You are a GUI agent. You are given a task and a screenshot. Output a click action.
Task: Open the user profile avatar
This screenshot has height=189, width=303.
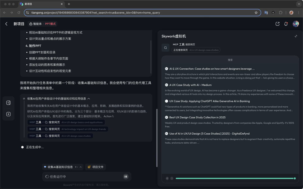point(295,24)
